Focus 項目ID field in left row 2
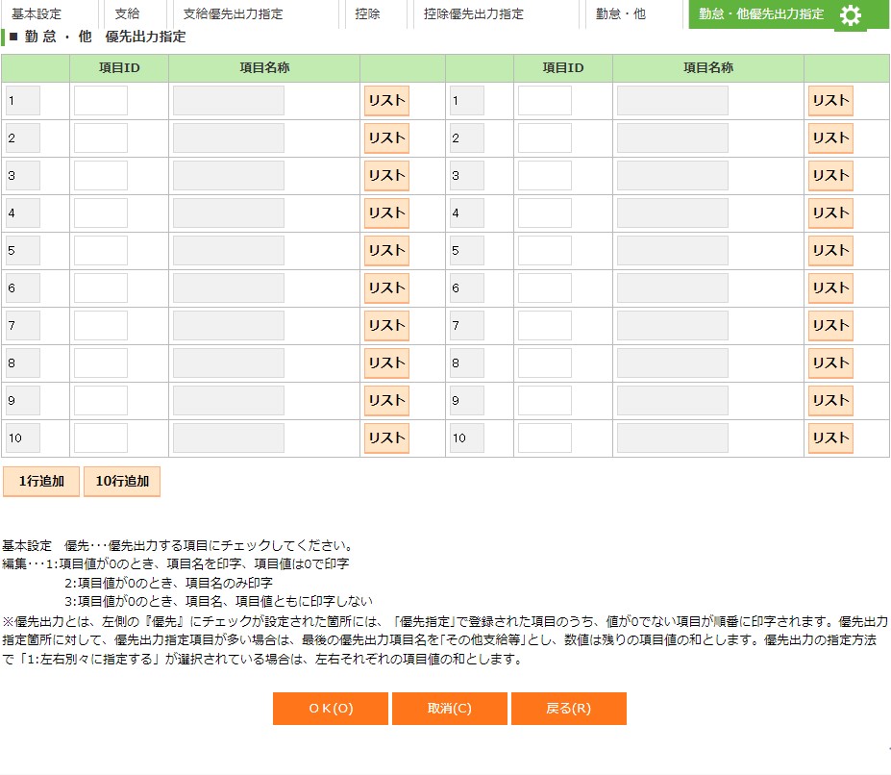Viewport: 891px width, 775px height. coord(101,138)
